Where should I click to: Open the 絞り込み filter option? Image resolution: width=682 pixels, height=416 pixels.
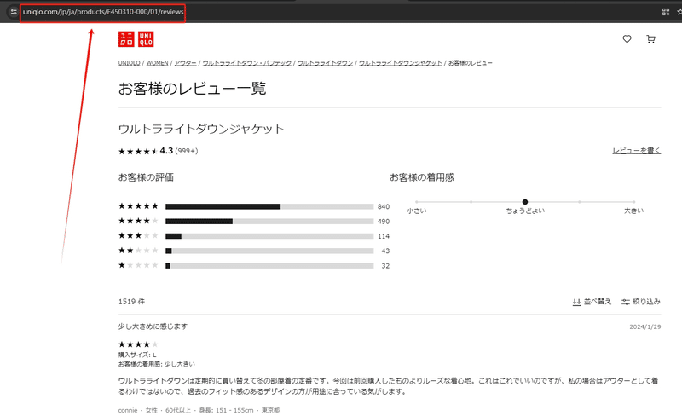[641, 302]
